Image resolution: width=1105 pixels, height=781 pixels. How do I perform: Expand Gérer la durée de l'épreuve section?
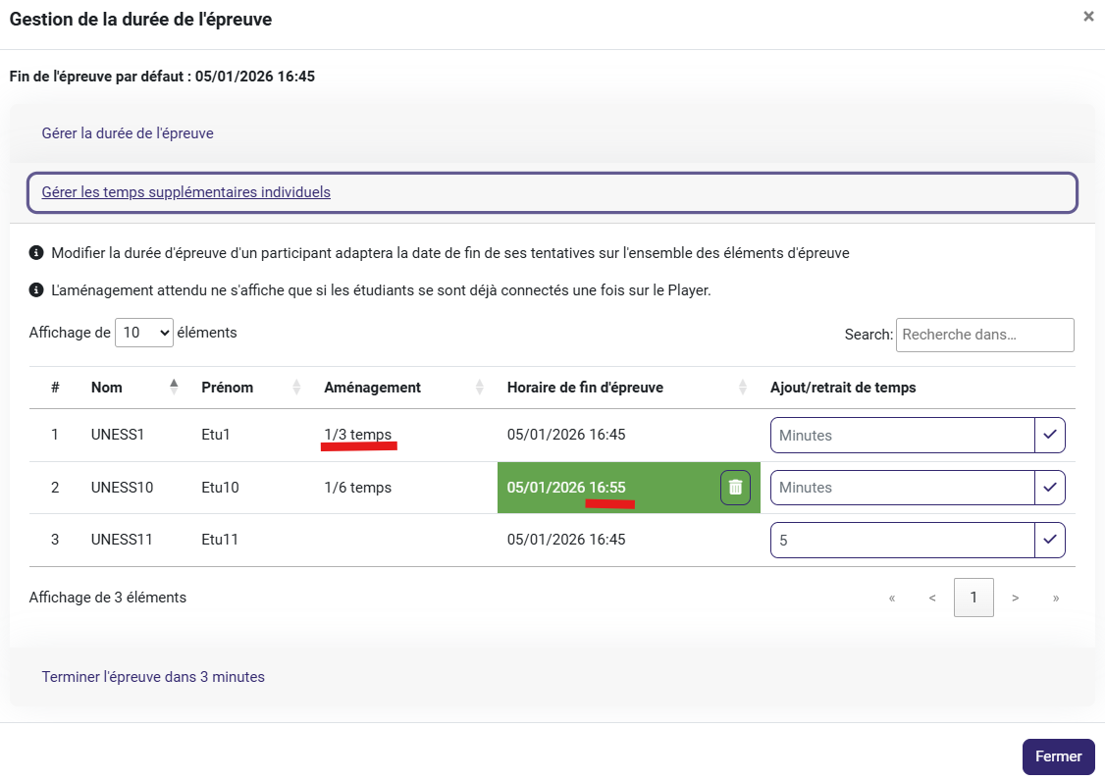coord(128,133)
